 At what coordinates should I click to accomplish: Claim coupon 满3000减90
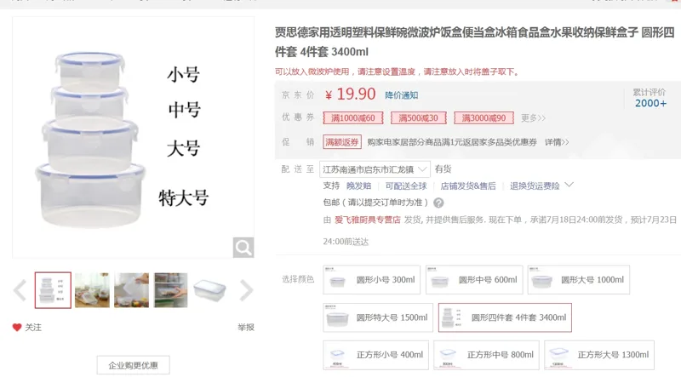(x=484, y=118)
